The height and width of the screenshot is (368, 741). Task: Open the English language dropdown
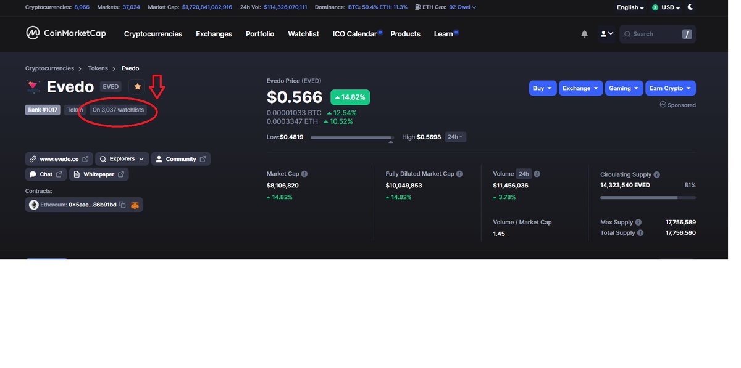tap(630, 7)
